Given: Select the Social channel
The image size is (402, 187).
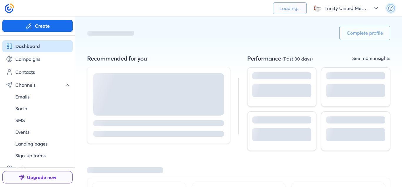Looking at the screenshot, I should [22, 108].
